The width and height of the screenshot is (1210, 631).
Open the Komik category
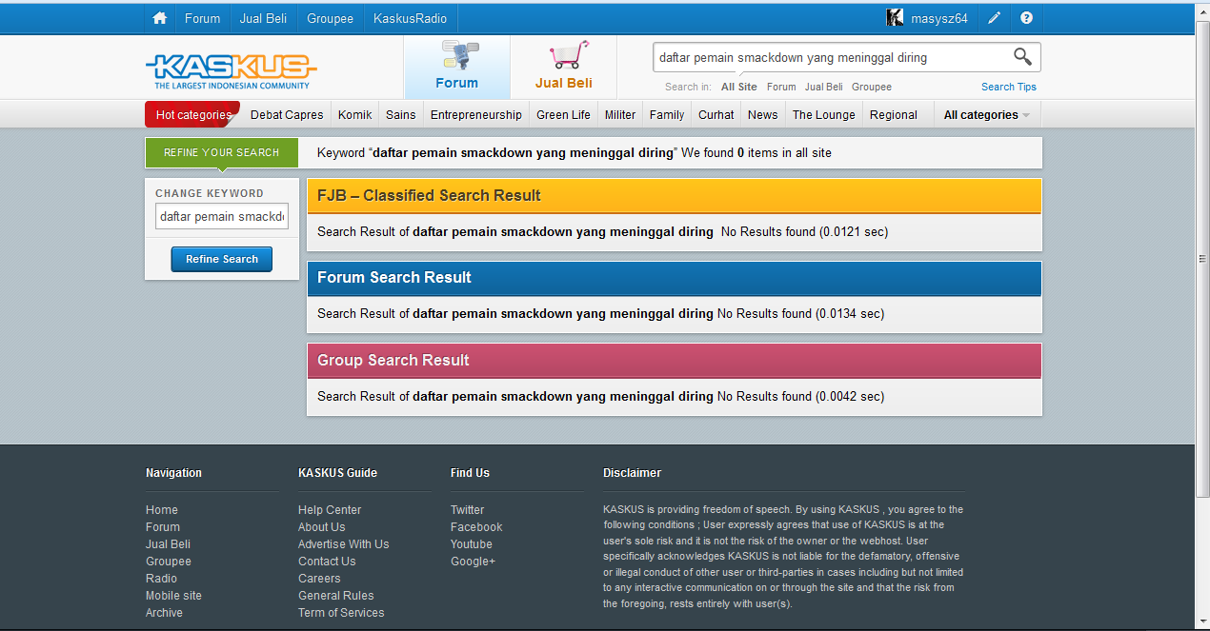click(355, 115)
